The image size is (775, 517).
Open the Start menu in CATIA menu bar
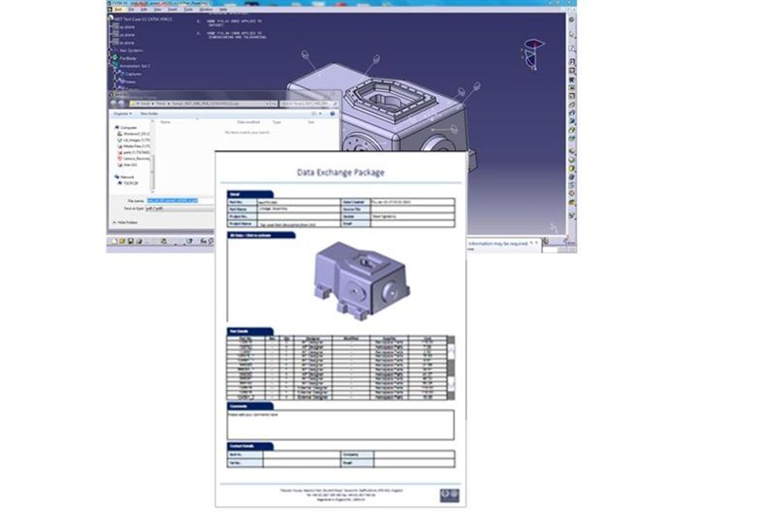(x=118, y=9)
